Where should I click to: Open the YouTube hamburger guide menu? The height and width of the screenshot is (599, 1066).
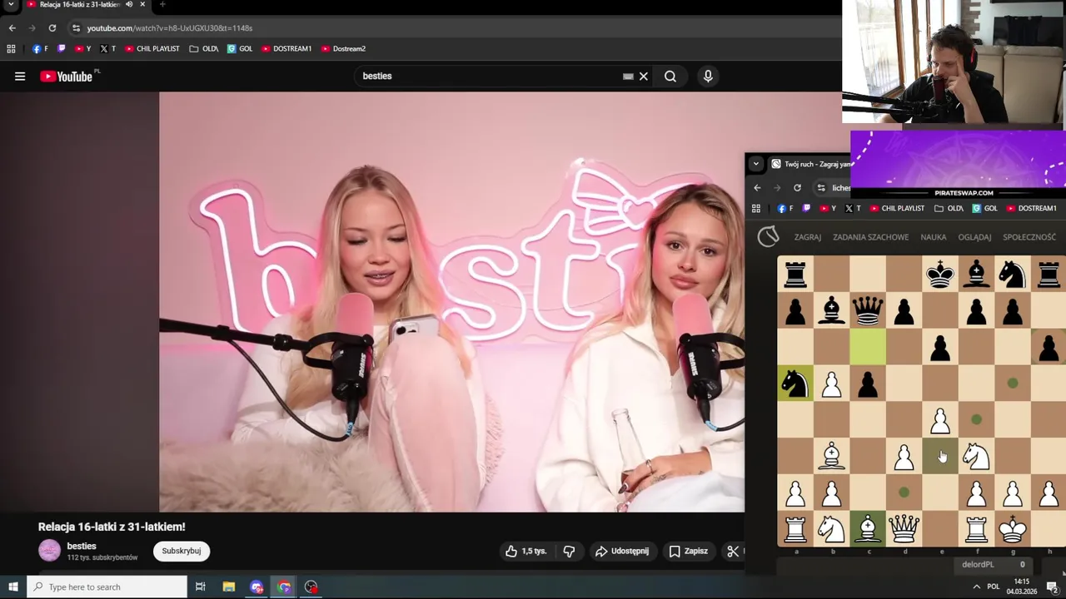pos(20,77)
